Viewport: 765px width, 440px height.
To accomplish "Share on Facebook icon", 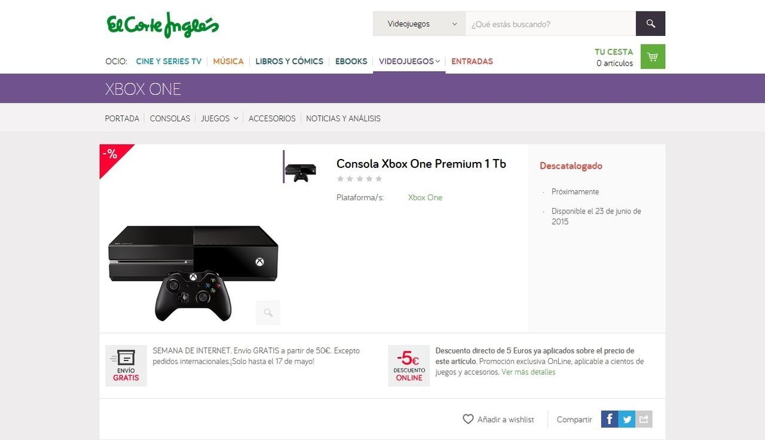I will [610, 419].
